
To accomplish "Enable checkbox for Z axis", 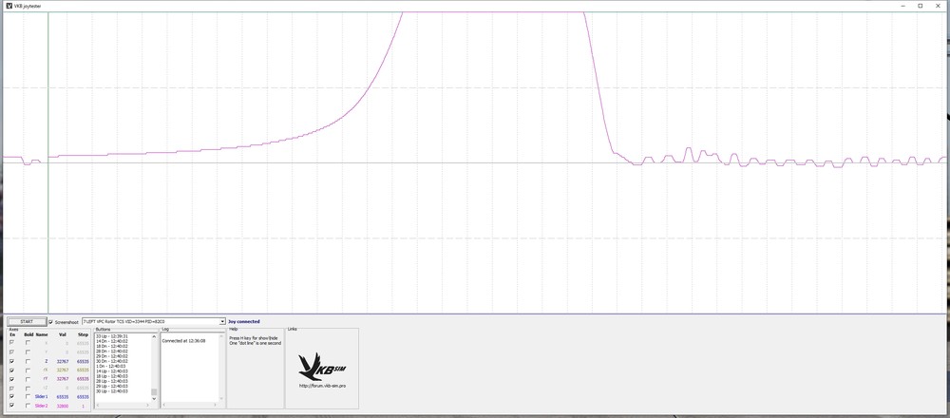I will pos(11,361).
